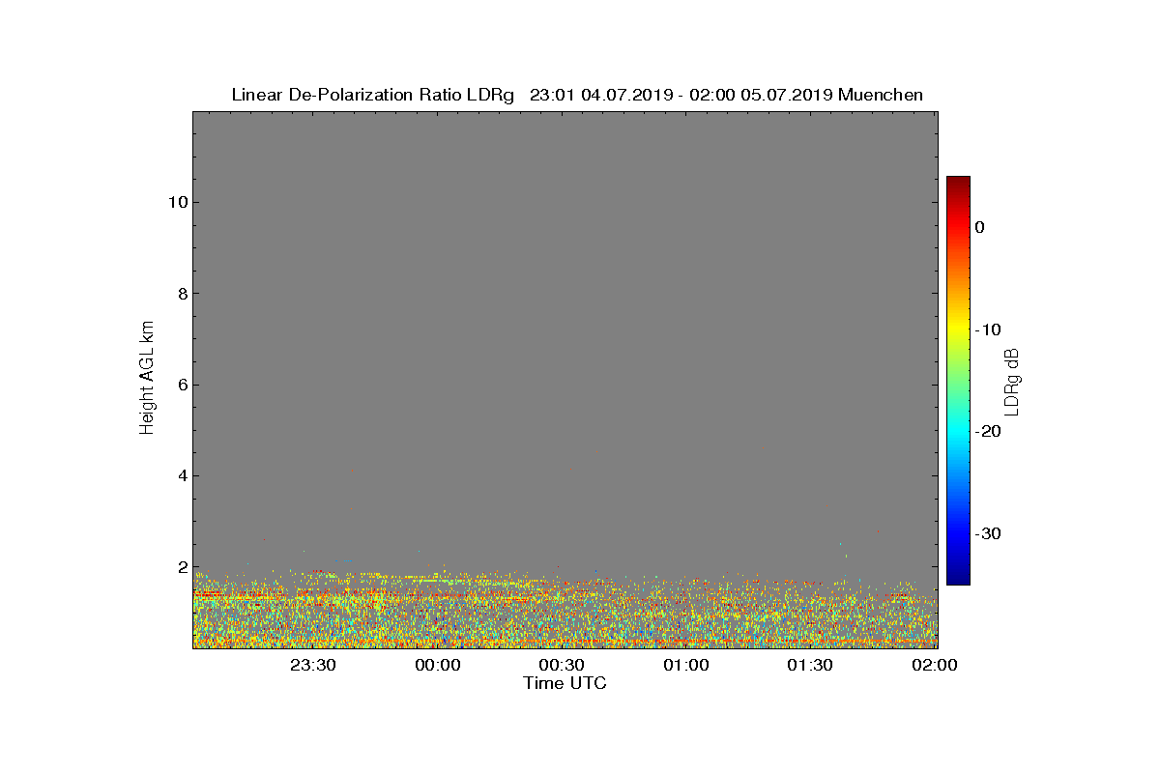Click the plot title text
The width and height of the screenshot is (1160, 773).
coord(577,95)
